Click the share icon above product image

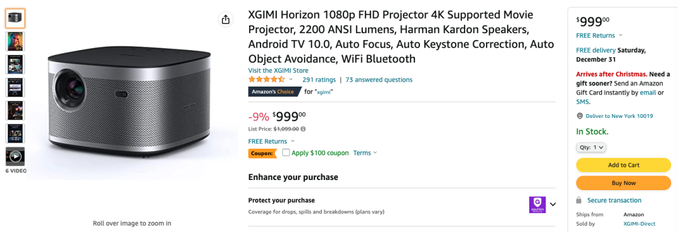(x=225, y=19)
